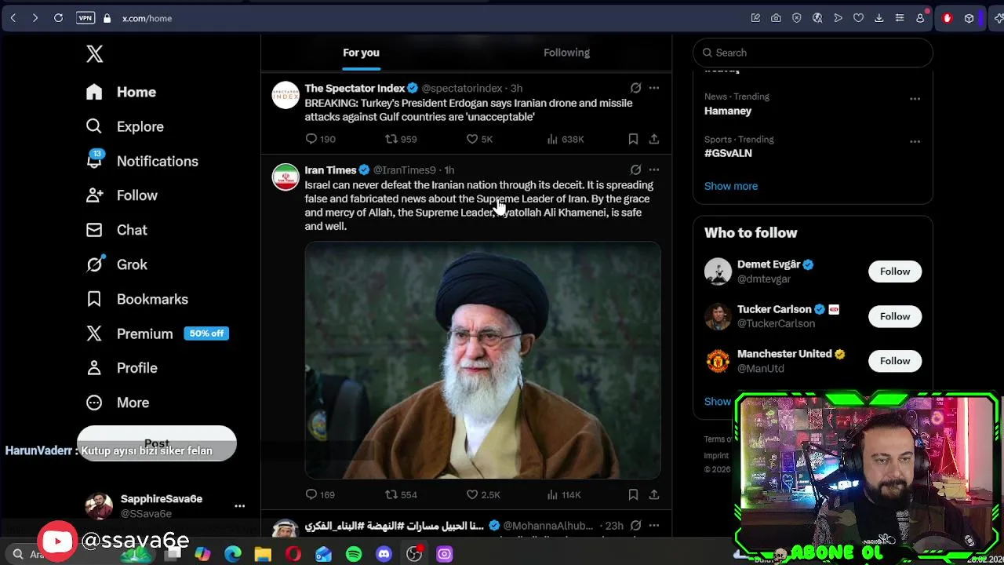The image size is (1004, 565).
Task: Click the X search field
Action: 813,53
